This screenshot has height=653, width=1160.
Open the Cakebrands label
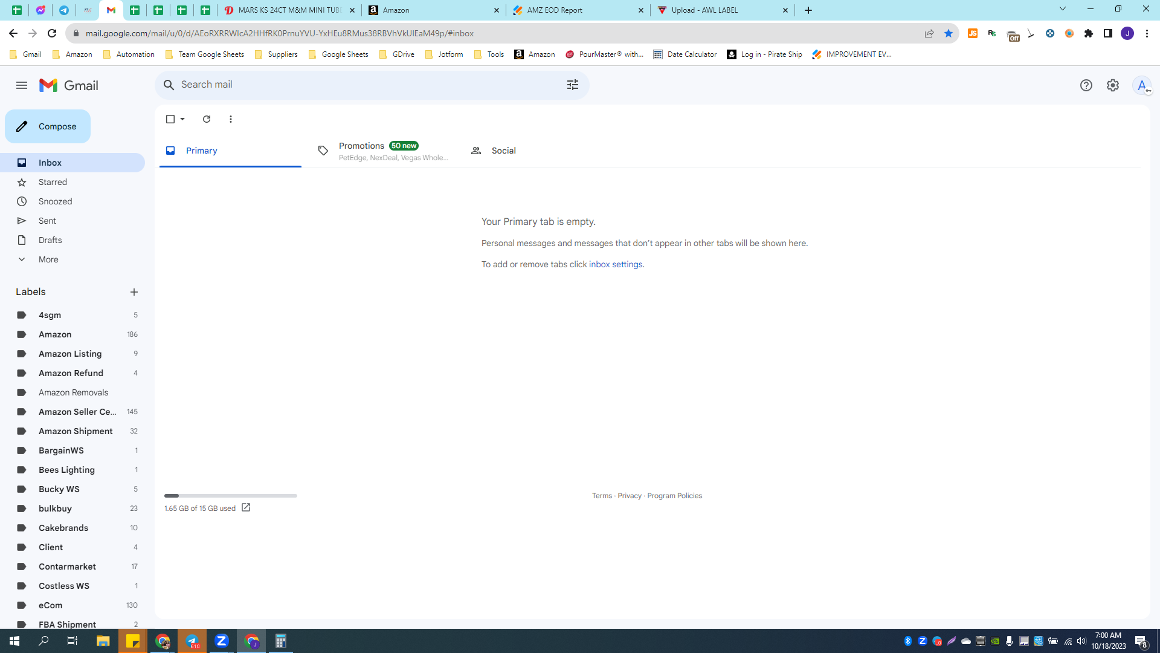coord(72,528)
